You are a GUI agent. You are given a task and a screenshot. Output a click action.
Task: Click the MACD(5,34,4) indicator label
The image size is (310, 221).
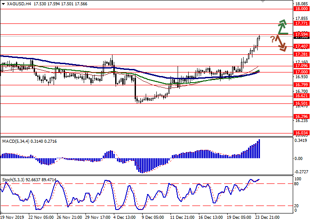(15, 141)
